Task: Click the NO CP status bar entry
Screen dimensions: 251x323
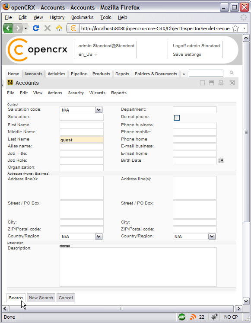Action: point(231,317)
